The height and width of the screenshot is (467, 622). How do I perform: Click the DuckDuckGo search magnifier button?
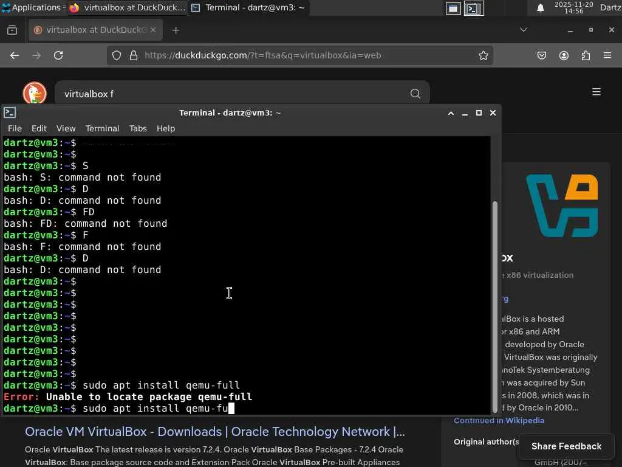(x=415, y=94)
